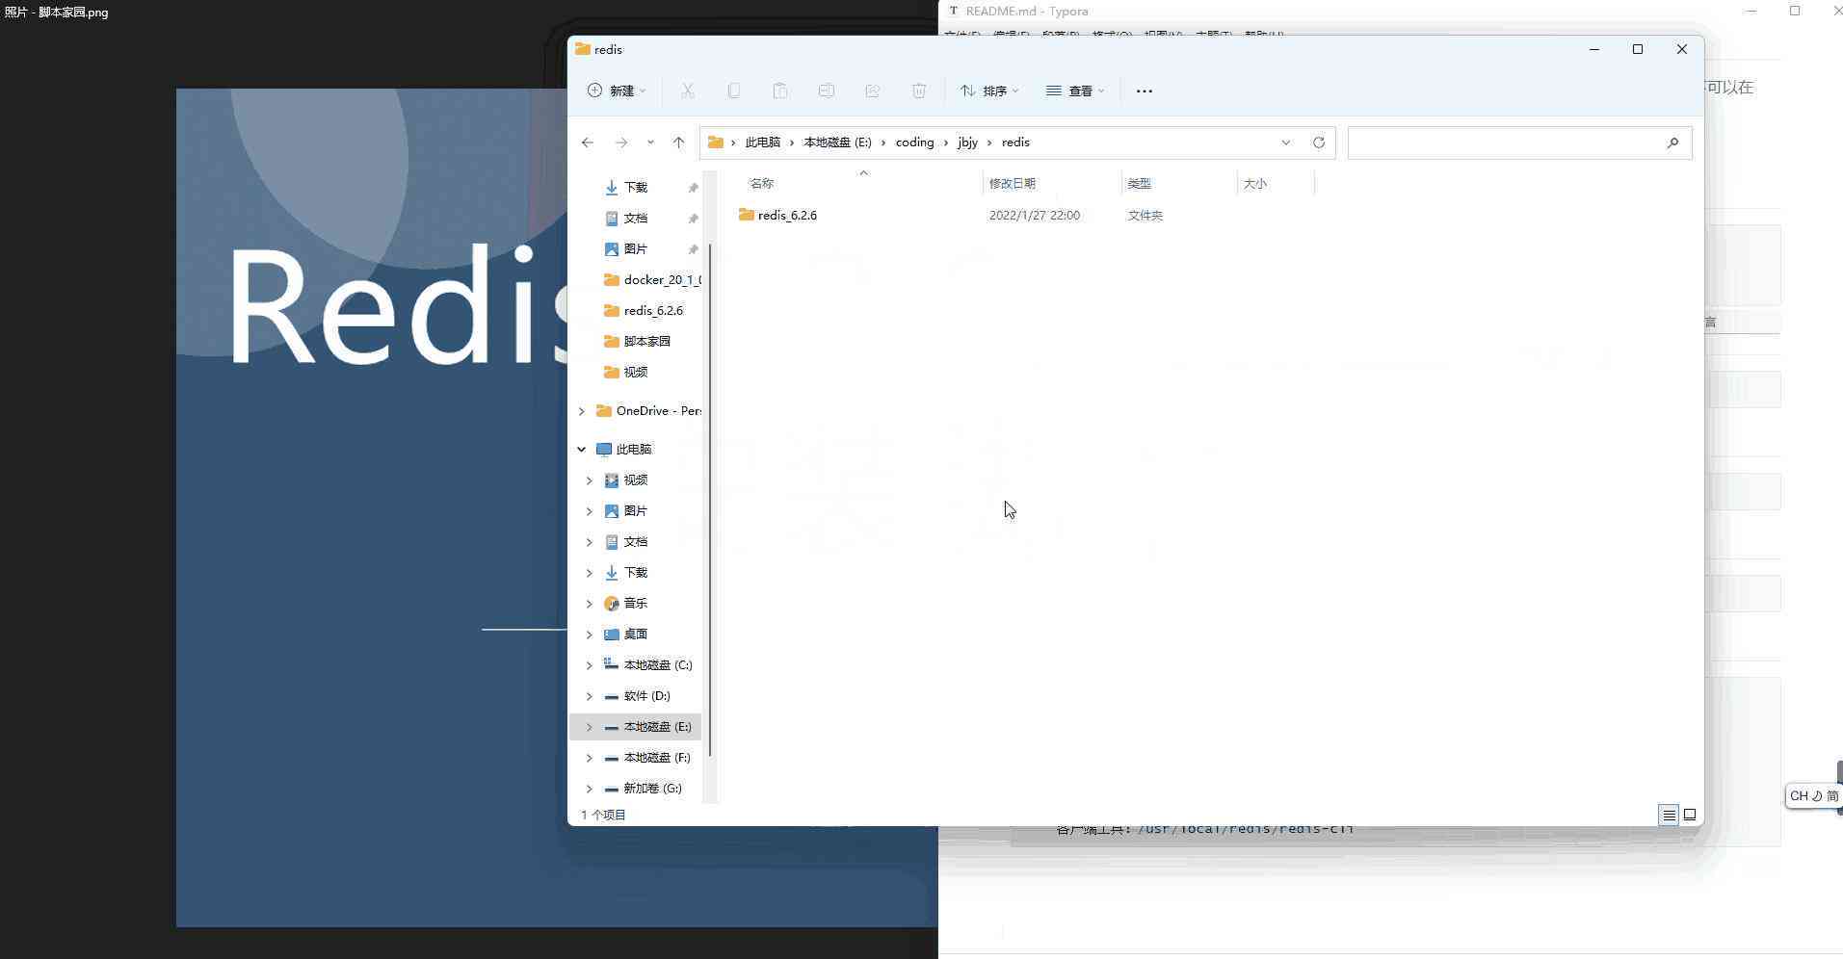Collapse the 此电脑 tree node
Image resolution: width=1843 pixels, height=959 pixels.
coord(581,450)
